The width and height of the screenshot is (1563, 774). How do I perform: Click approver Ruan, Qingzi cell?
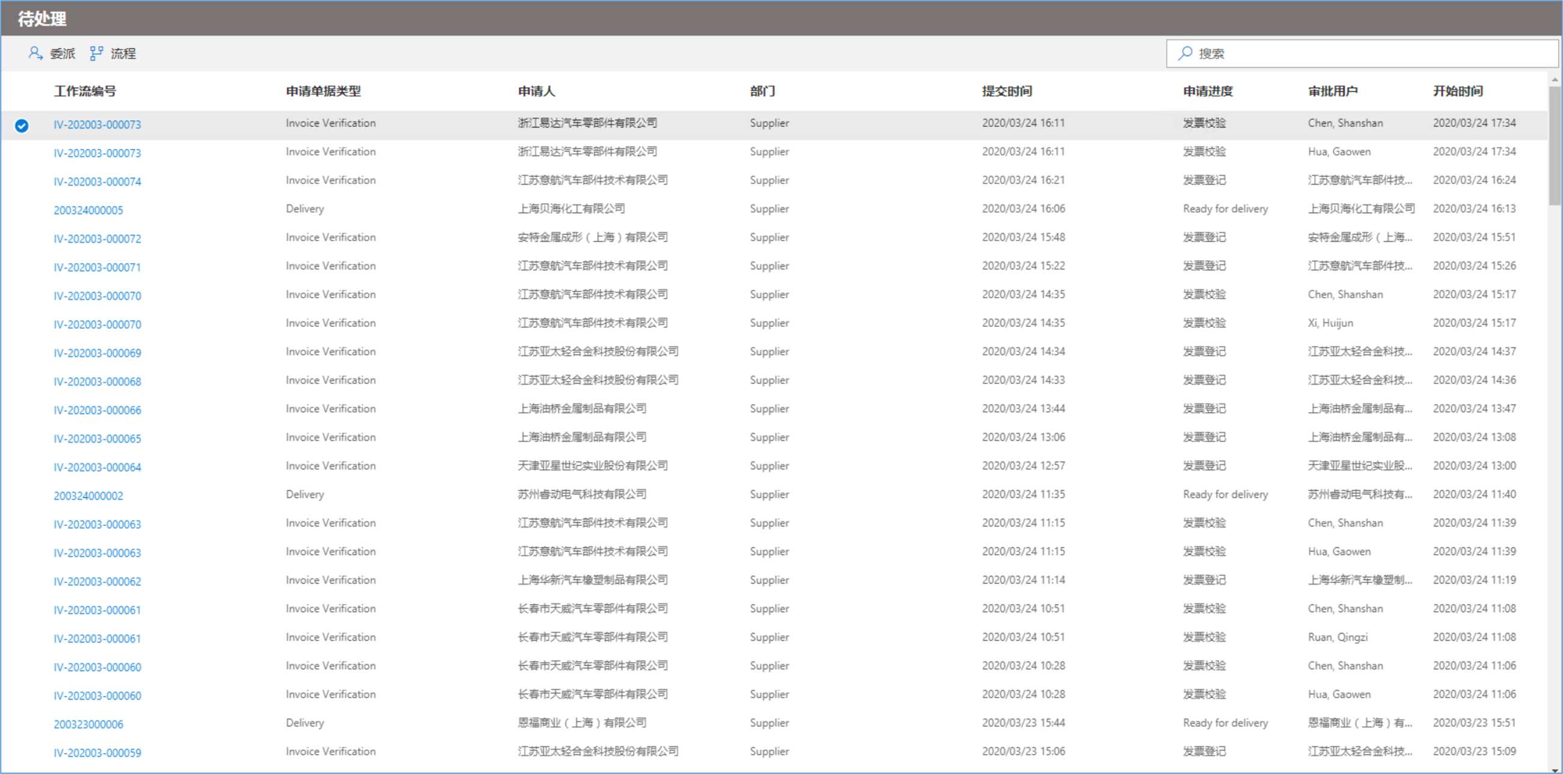pyautogui.click(x=1338, y=638)
